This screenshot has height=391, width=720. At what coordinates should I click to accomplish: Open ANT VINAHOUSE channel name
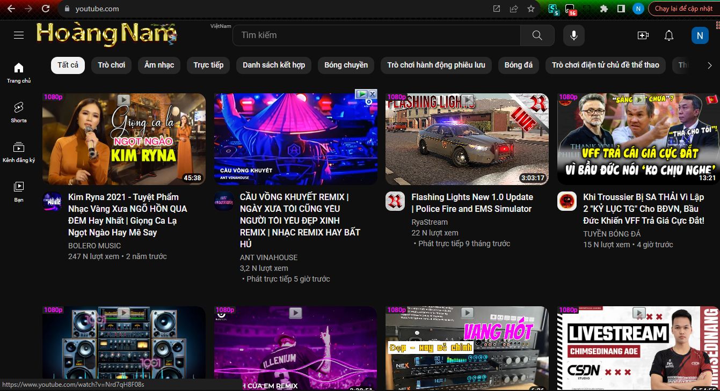(x=268, y=257)
